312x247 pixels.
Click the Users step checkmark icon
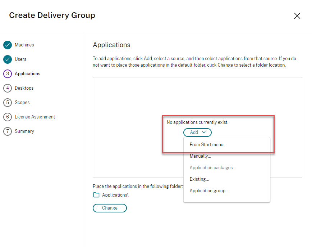(x=8, y=59)
